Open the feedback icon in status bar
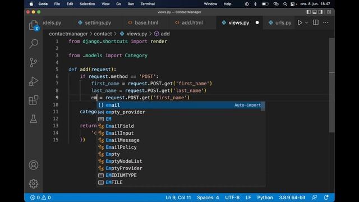The width and height of the screenshot is (359, 202). tap(315, 198)
